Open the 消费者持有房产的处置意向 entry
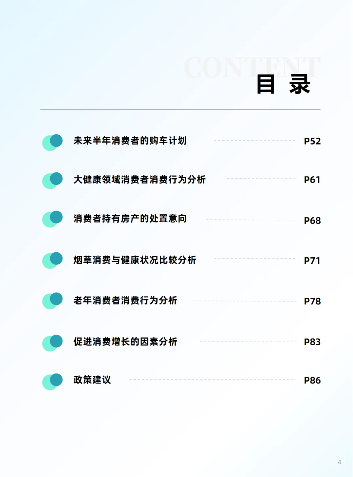 (x=130, y=218)
